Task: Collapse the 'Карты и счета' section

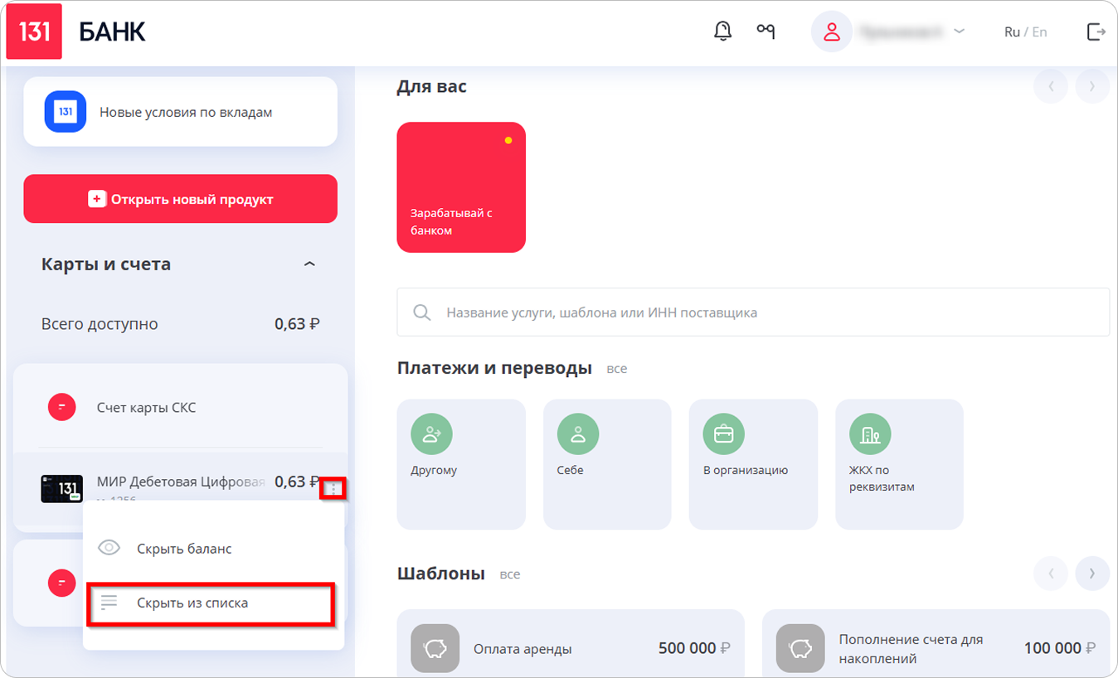Action: tap(309, 264)
